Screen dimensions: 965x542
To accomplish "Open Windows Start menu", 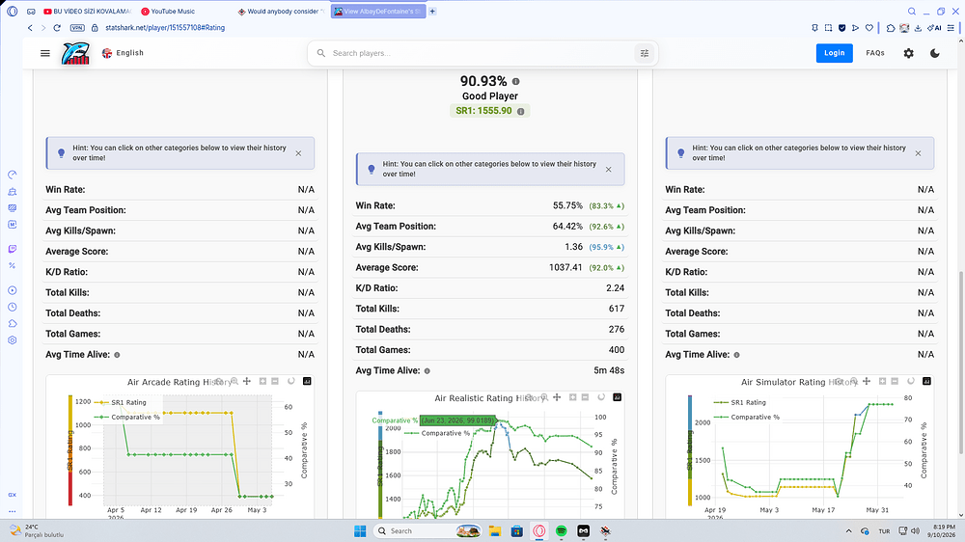I will pyautogui.click(x=360, y=531).
